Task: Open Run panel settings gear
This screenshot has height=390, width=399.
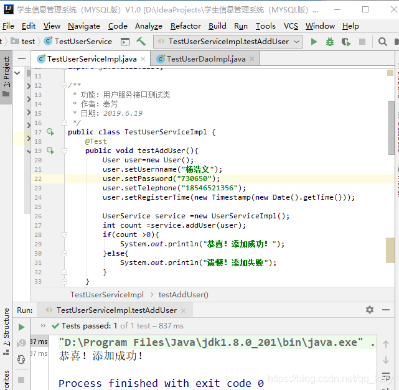Action: click(370, 310)
